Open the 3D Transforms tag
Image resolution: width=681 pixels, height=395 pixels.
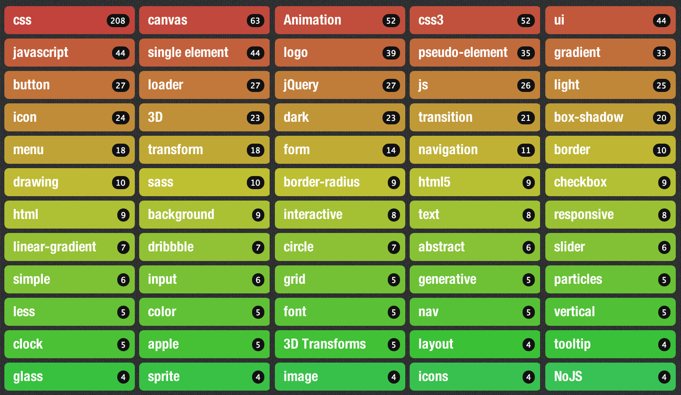point(340,344)
